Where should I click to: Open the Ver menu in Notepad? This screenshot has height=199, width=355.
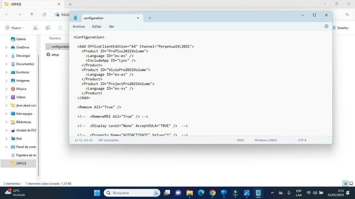(x=111, y=27)
